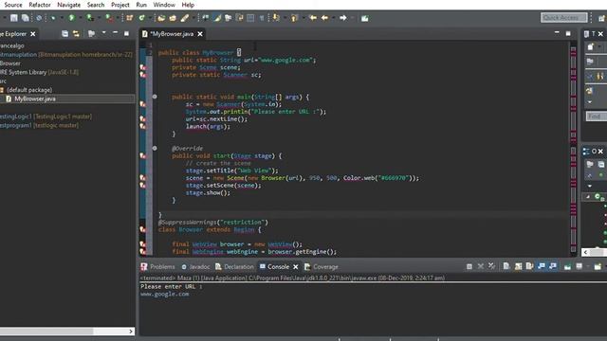The image size is (607, 341).
Task: Open the Run button dropdown arrow
Action: [x=80, y=18]
